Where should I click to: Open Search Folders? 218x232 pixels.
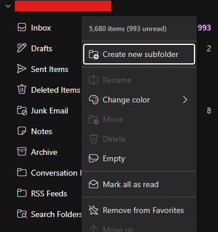pos(56,214)
